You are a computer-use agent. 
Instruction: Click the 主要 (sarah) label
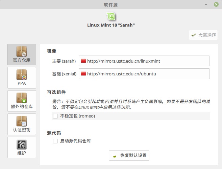64,61
